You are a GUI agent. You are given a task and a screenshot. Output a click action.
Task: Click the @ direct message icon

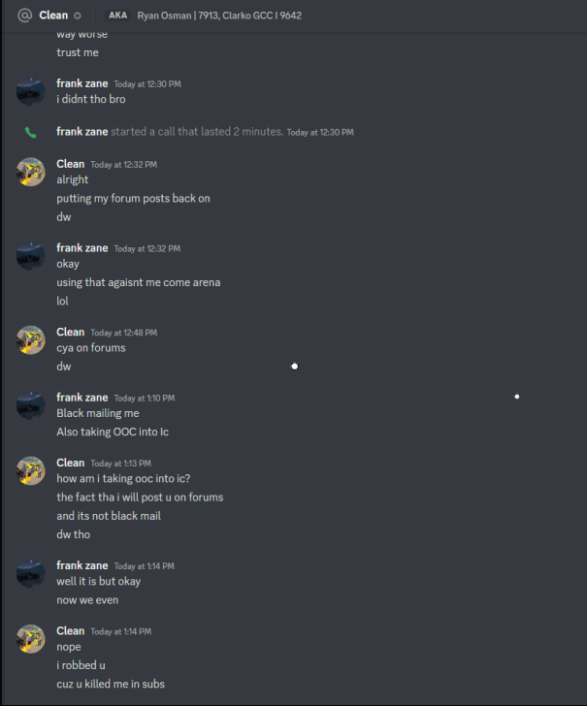pyautogui.click(x=24, y=16)
